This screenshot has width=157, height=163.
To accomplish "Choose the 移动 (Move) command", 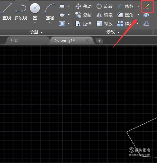I will (x=83, y=6).
